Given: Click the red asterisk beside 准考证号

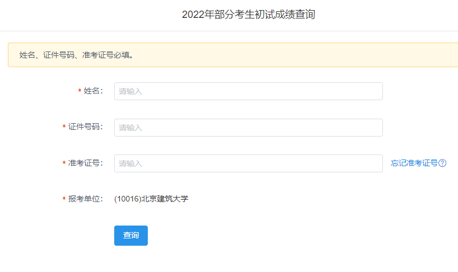Looking at the screenshot, I should tap(64, 163).
